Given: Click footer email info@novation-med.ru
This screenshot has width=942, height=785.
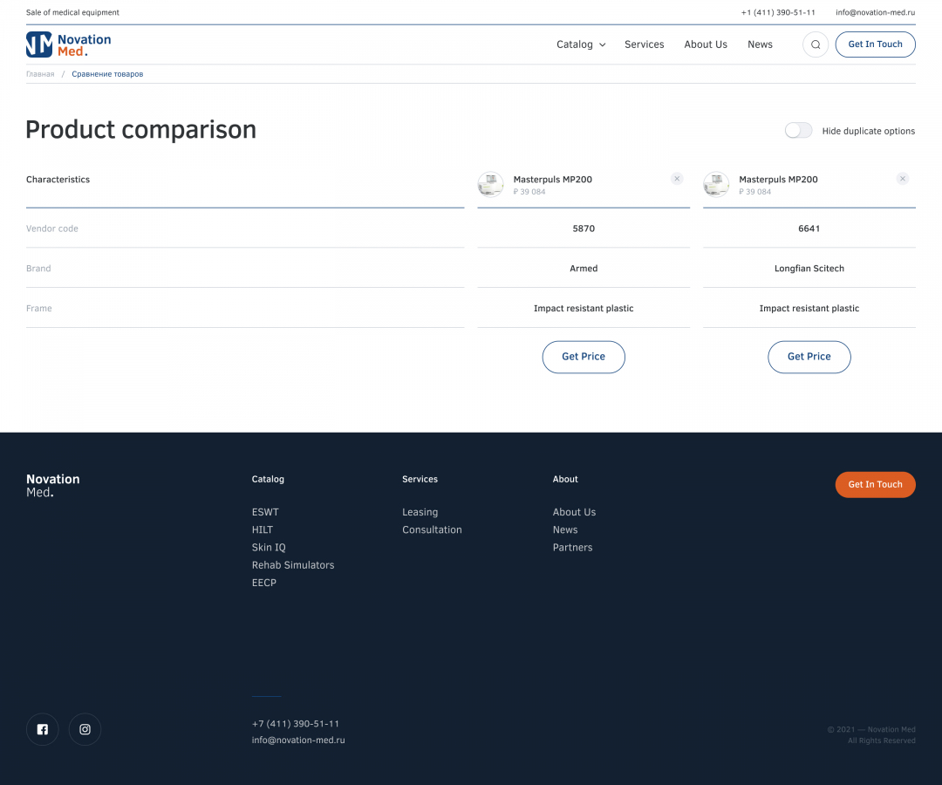Looking at the screenshot, I should (298, 740).
